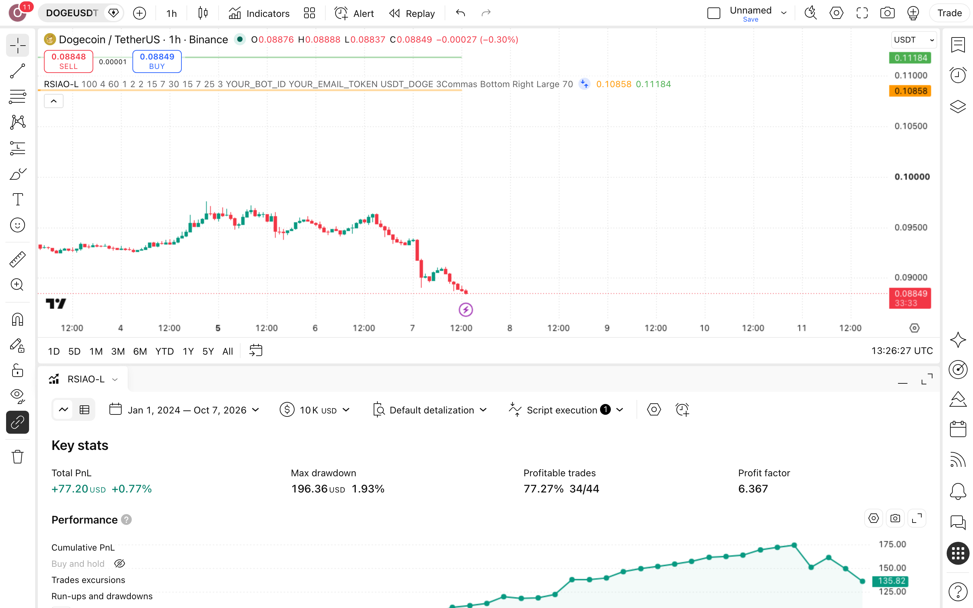Viewport: 973px width, 608px height.
Task: Open the RSIAO-L strategy selector
Action: coord(84,379)
